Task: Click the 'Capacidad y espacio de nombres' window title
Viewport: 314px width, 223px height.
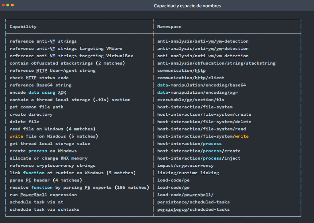Action: tap(187, 6)
